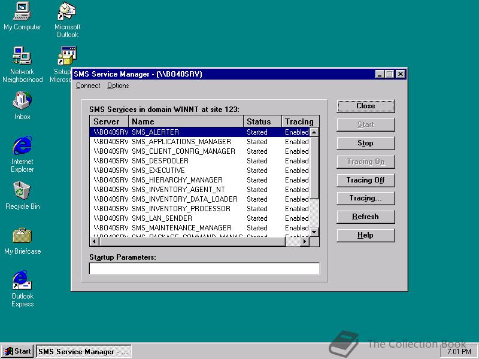
Task: Sort by the Name column header
Action: click(186, 121)
